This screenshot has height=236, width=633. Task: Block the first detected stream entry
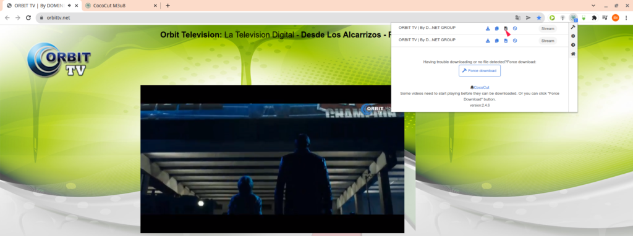[515, 28]
